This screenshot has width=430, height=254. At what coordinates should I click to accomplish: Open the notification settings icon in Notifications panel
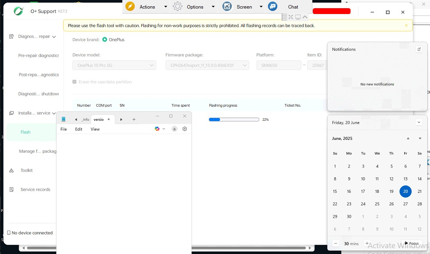[419, 49]
